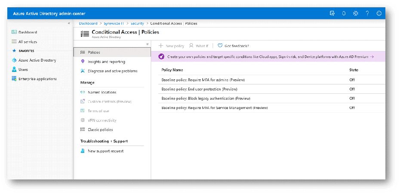The image size is (400, 194).
Task: Click Off state of Block legacy authentication
Action: (x=352, y=98)
